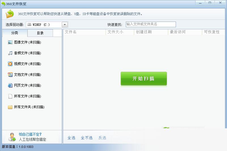The width and height of the screenshot is (227, 151).
Task: Click the all files blank page icon
Action: pyautogui.click(x=10, y=96)
